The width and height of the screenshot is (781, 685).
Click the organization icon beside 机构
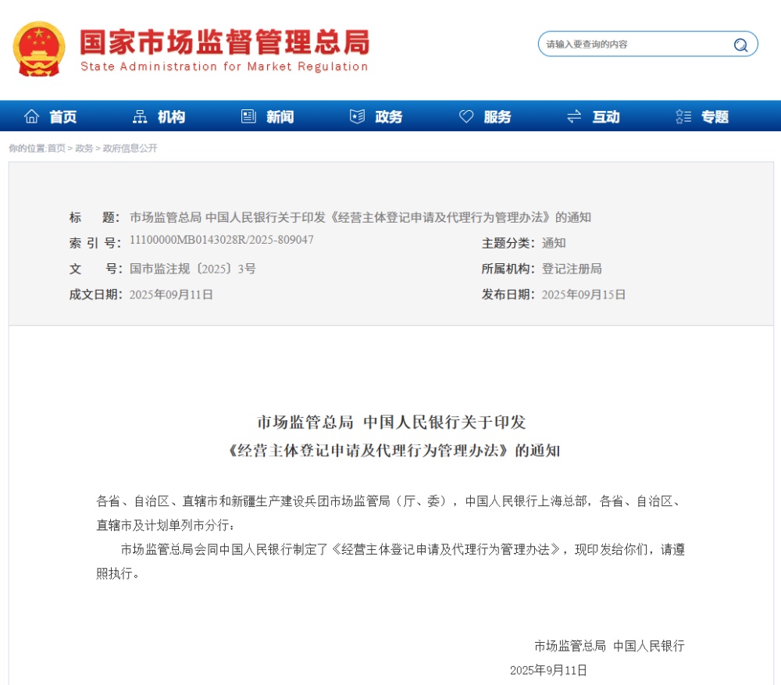pyautogui.click(x=140, y=116)
